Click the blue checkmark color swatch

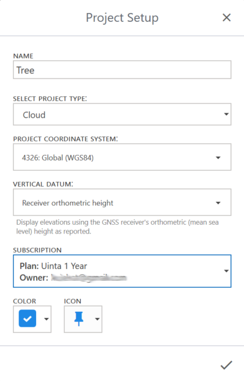[27, 318]
